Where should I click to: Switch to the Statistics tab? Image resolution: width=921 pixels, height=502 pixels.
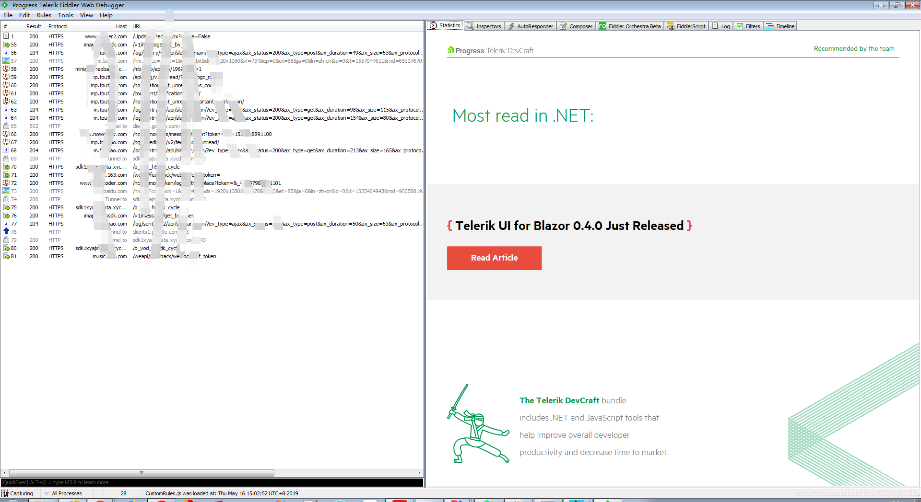click(445, 26)
